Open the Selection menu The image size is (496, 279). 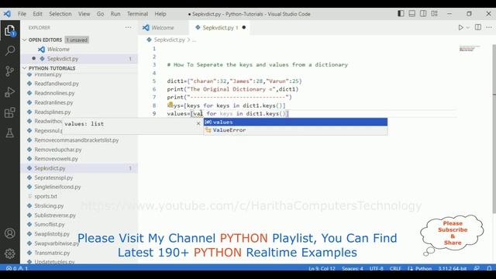click(x=60, y=14)
